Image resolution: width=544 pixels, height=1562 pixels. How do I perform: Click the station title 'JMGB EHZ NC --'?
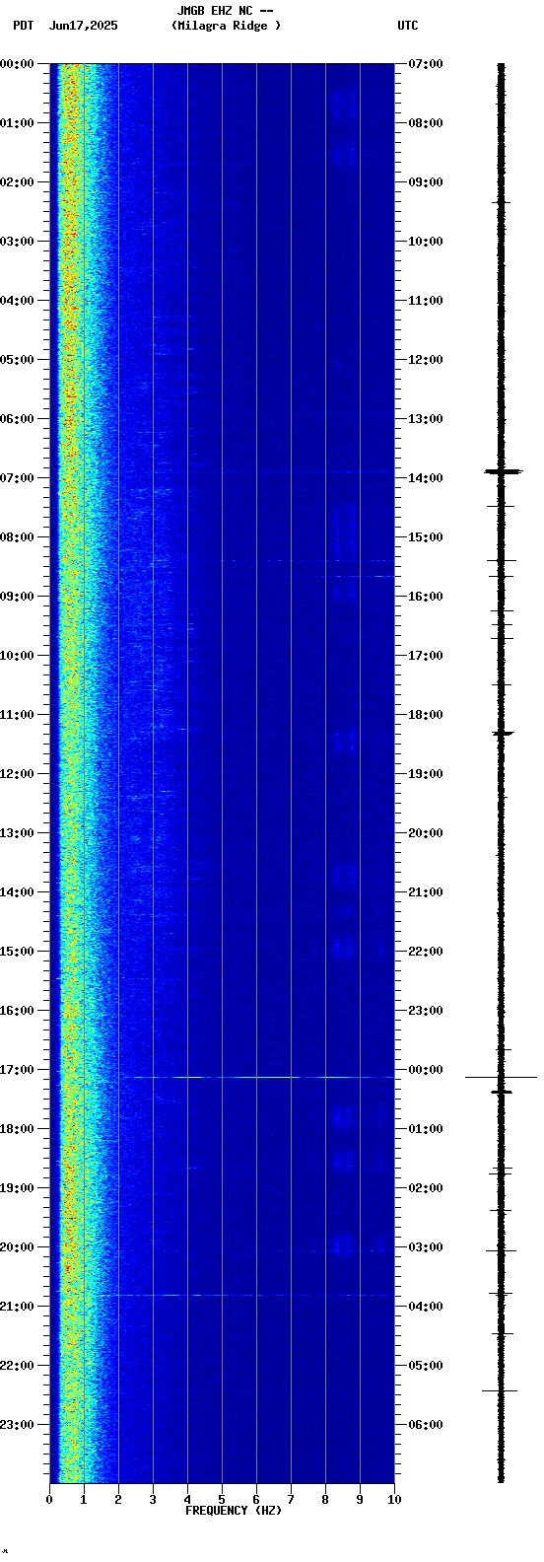point(225,11)
